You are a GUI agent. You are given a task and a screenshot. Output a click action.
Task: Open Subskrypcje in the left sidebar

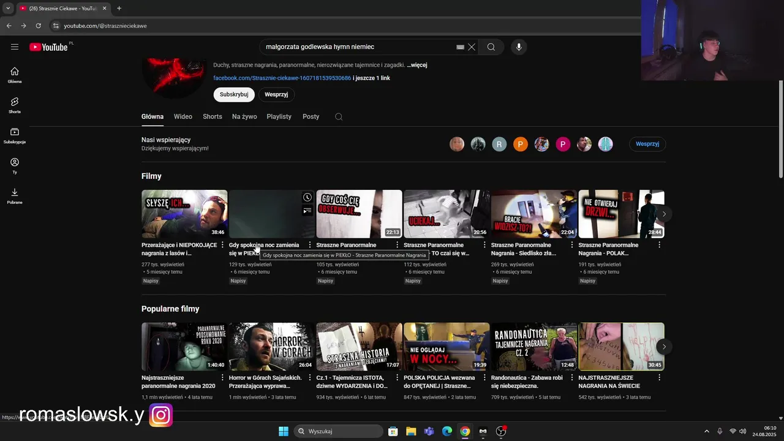(15, 135)
